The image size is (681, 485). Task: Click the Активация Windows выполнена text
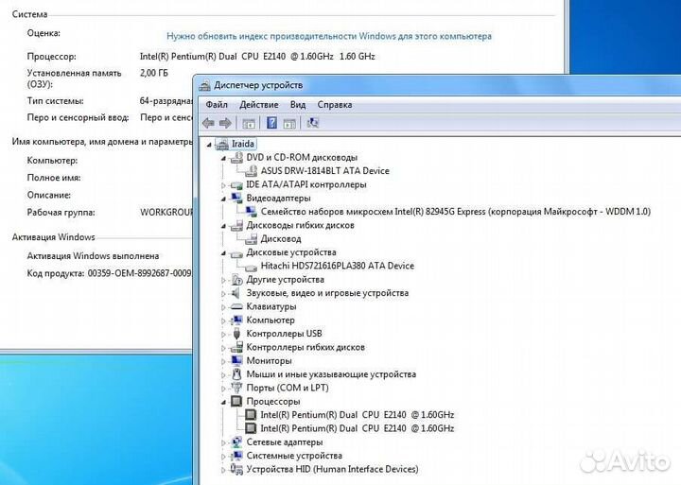pyautogui.click(x=93, y=256)
